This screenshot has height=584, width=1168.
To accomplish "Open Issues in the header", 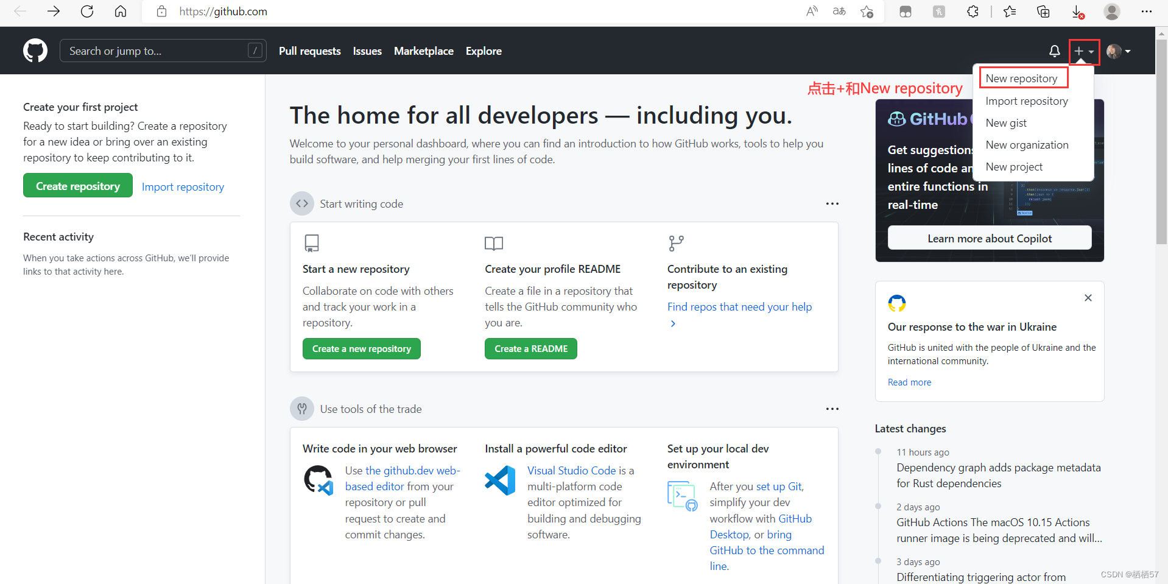I will tap(367, 51).
